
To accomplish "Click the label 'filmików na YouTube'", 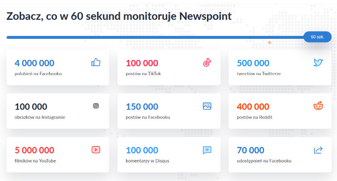I will 35,161.
